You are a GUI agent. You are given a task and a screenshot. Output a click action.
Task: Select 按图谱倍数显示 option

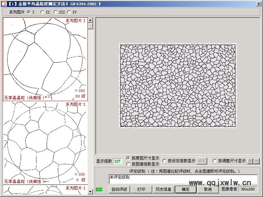coord(129,164)
